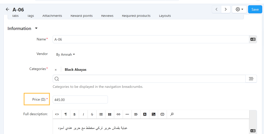Open the Required products tab
Screen dimensions: 264x134
click(x=136, y=16)
